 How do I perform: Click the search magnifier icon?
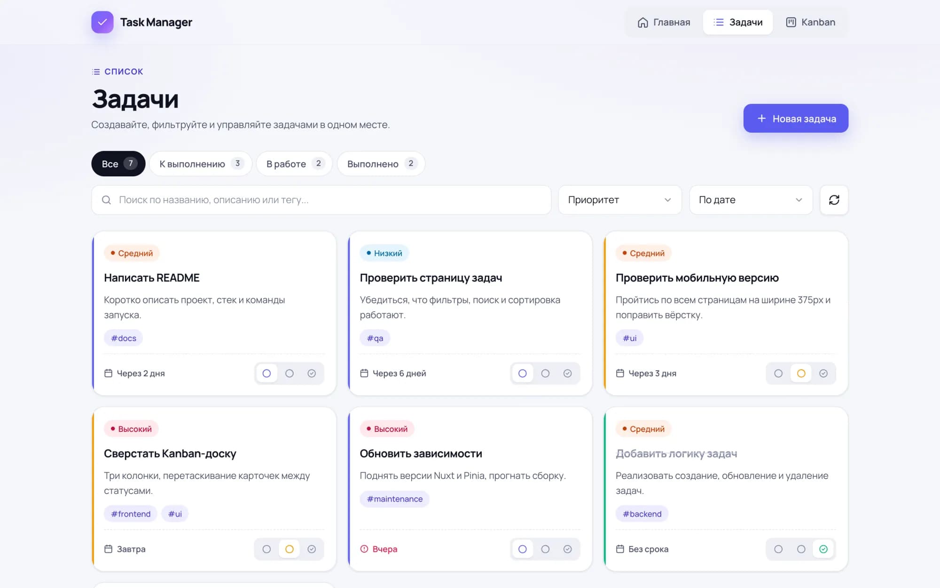click(x=107, y=200)
